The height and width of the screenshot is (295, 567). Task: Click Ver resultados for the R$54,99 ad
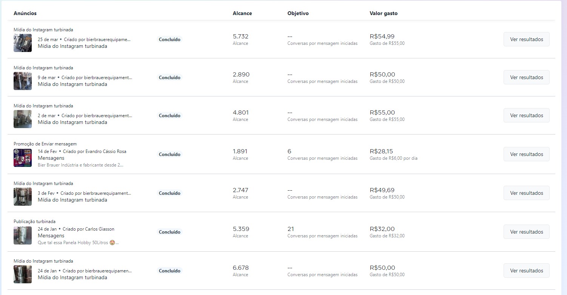coord(526,39)
